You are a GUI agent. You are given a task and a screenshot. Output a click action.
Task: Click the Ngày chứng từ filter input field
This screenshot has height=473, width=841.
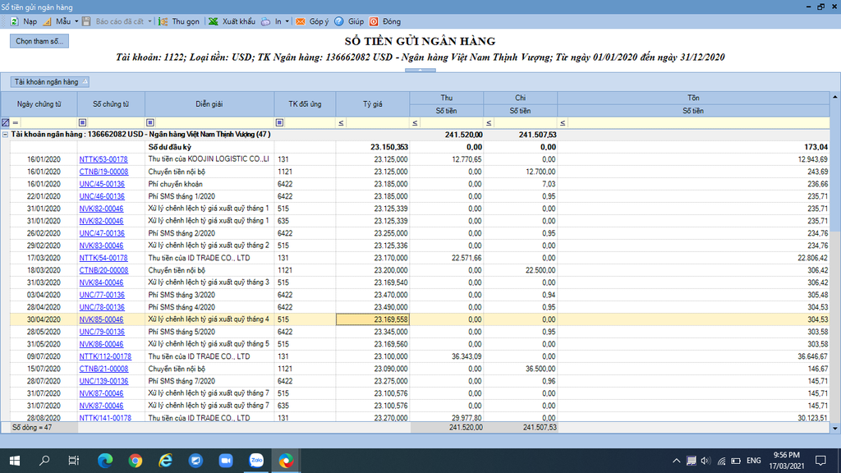[x=48, y=123]
